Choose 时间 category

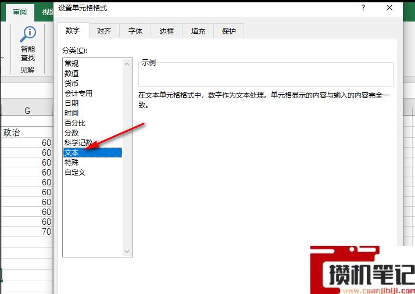pyautogui.click(x=93, y=113)
